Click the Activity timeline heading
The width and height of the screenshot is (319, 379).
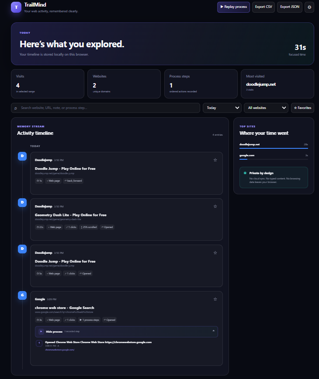[35, 133]
